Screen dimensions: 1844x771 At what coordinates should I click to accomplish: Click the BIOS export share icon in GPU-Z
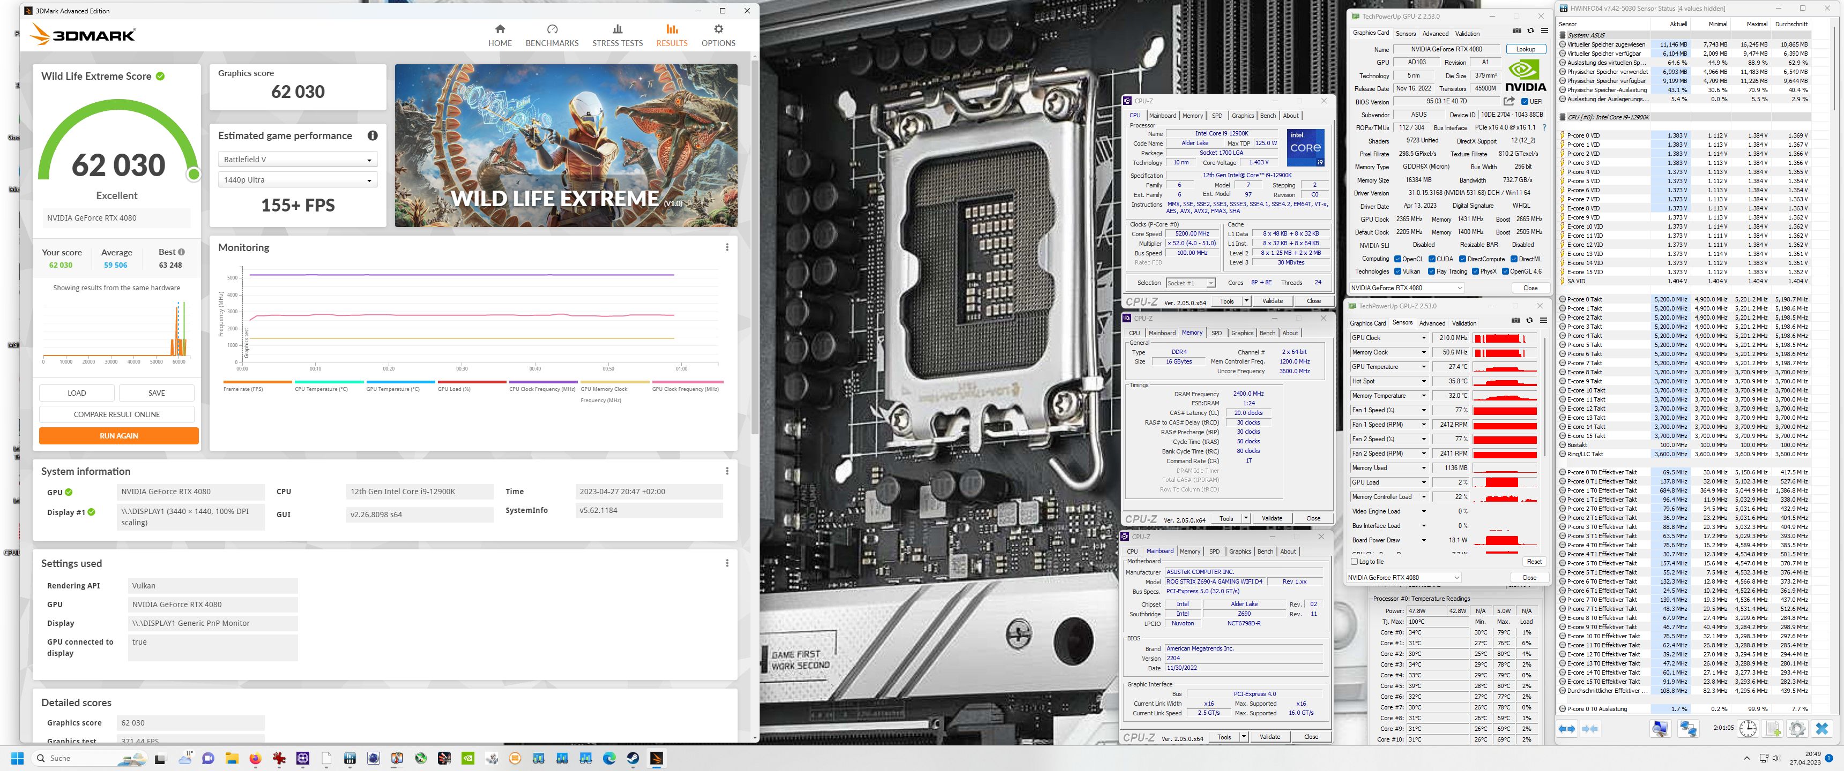[1509, 102]
